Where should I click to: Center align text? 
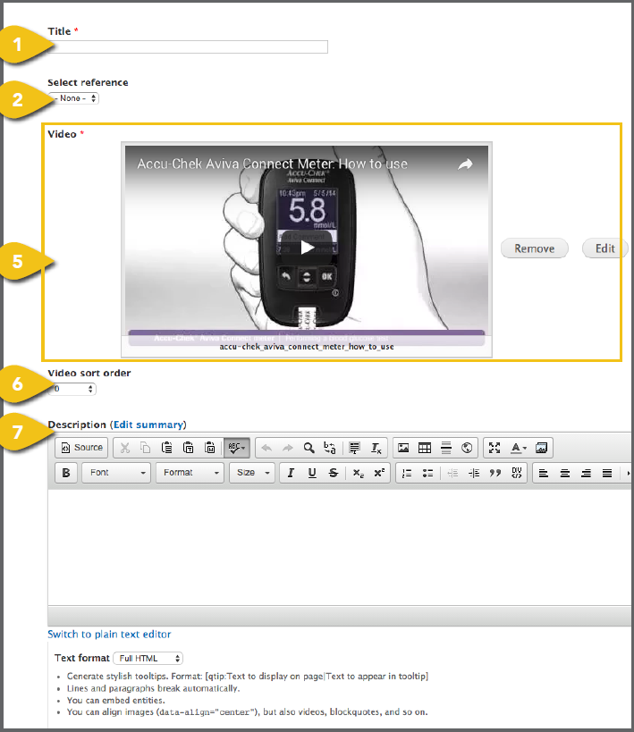[565, 473]
